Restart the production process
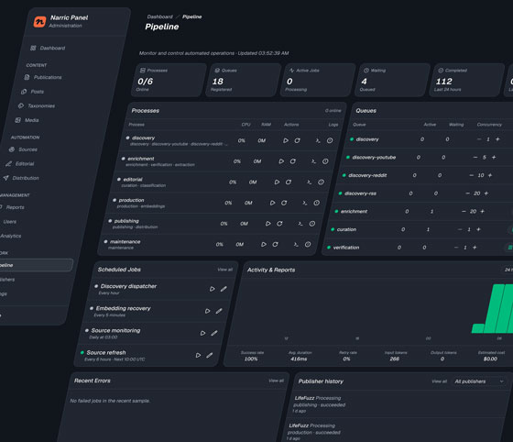 (x=284, y=203)
